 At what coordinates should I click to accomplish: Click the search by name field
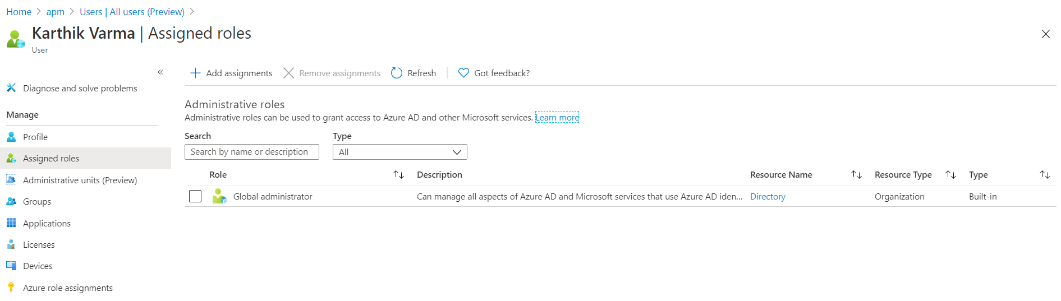251,152
